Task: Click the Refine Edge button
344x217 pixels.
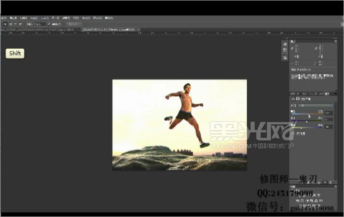Action: (x=74, y=24)
